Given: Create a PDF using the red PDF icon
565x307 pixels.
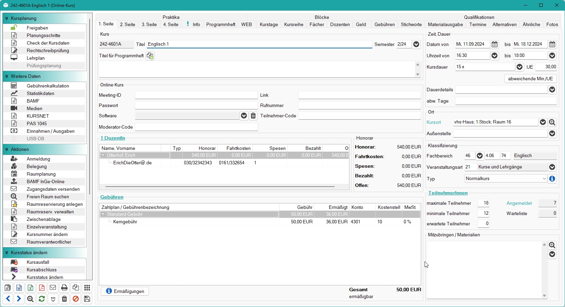Looking at the screenshot, I should coord(42,288).
